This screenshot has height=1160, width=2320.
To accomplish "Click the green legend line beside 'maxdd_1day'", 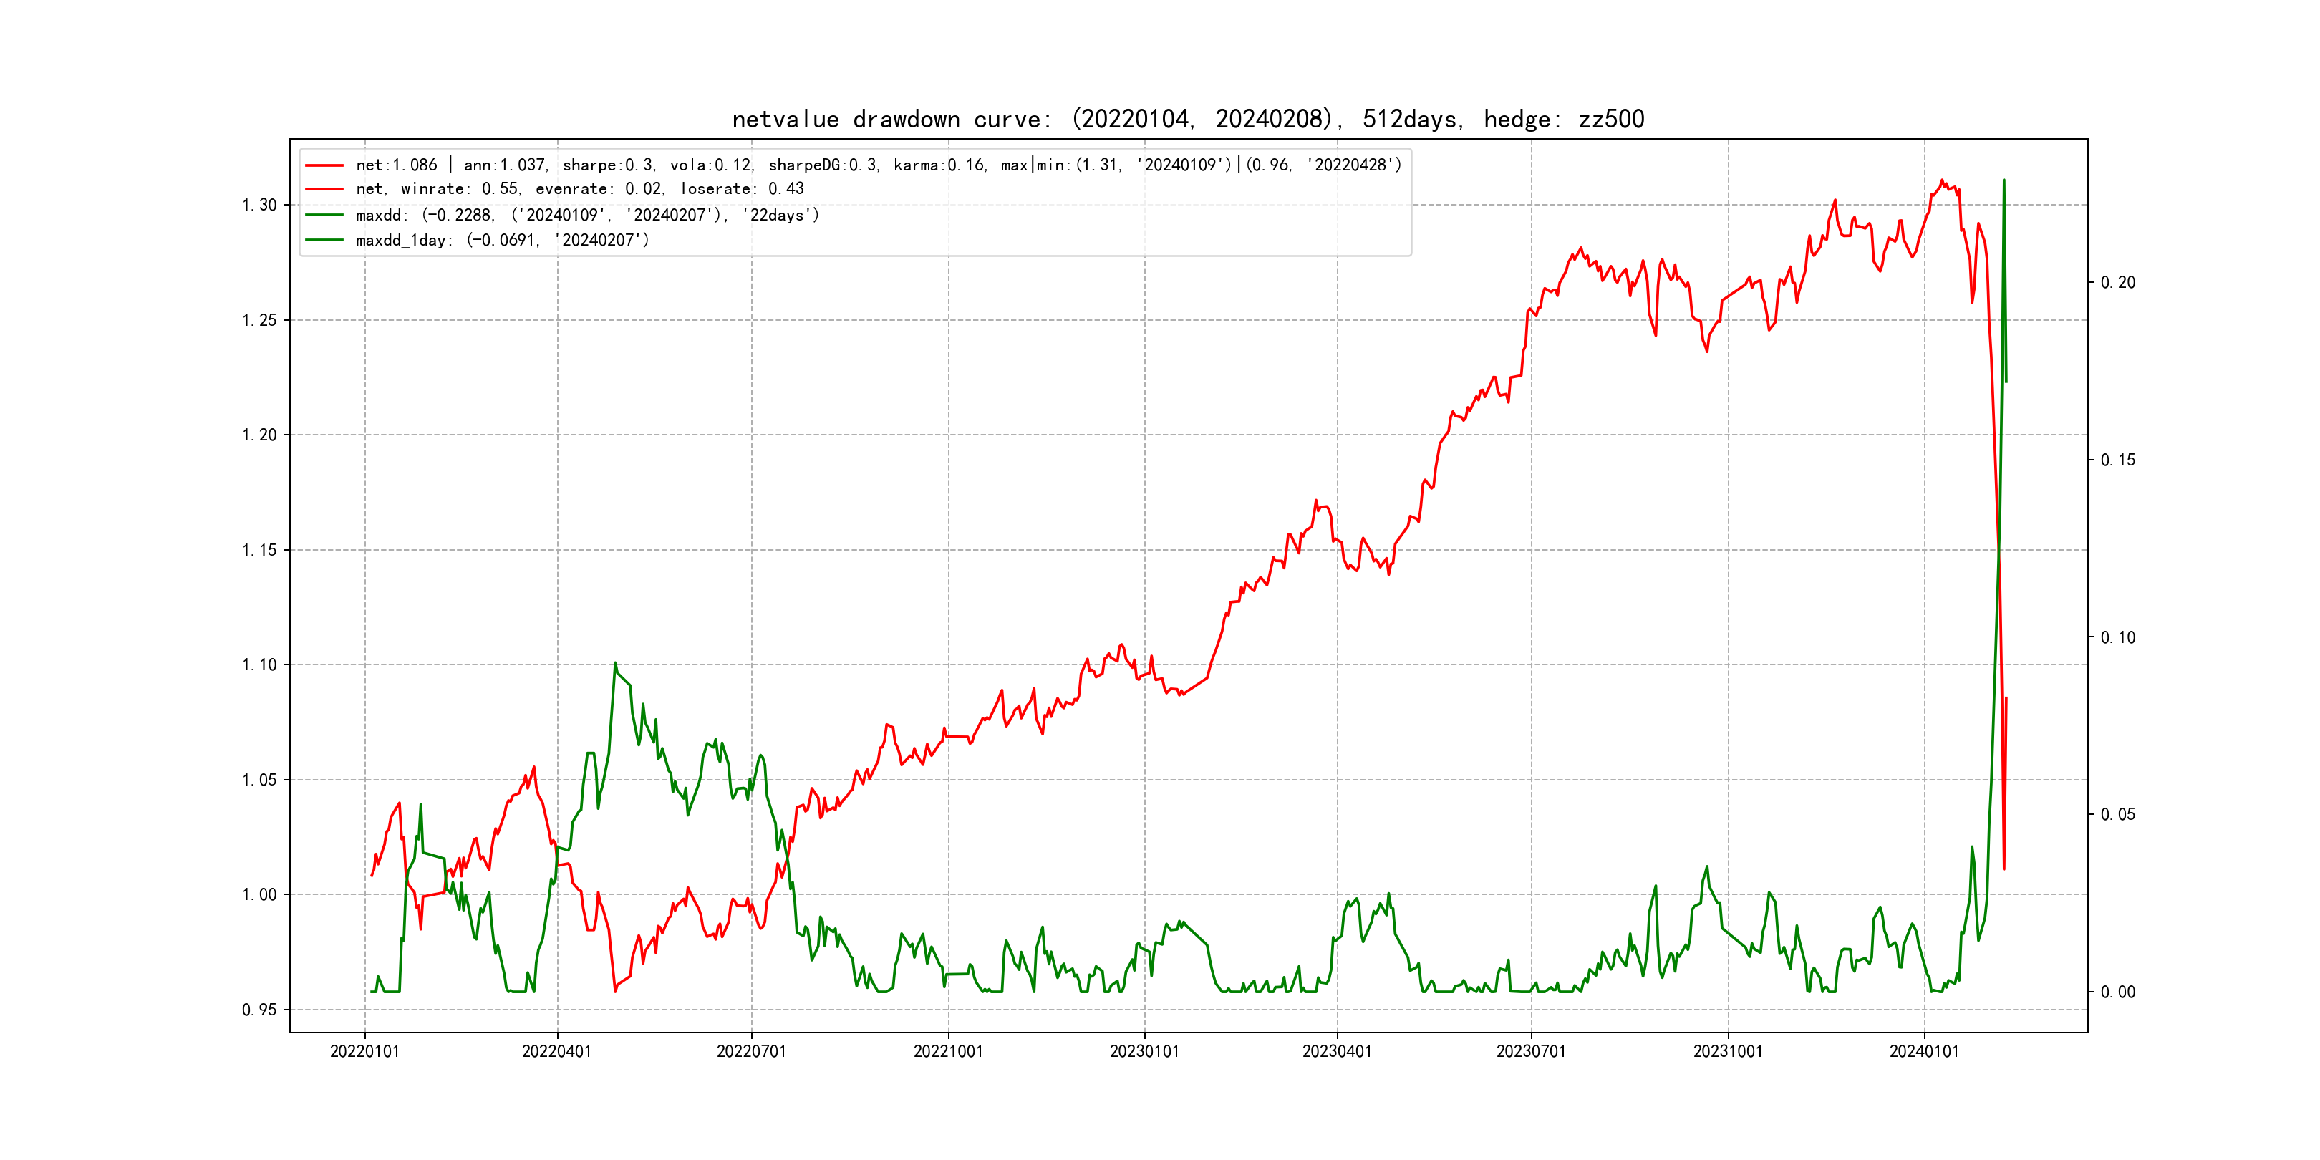I will [x=324, y=241].
